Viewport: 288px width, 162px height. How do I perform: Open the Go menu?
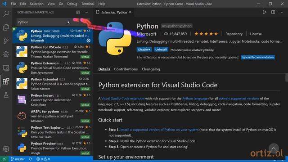(x=61, y=4)
